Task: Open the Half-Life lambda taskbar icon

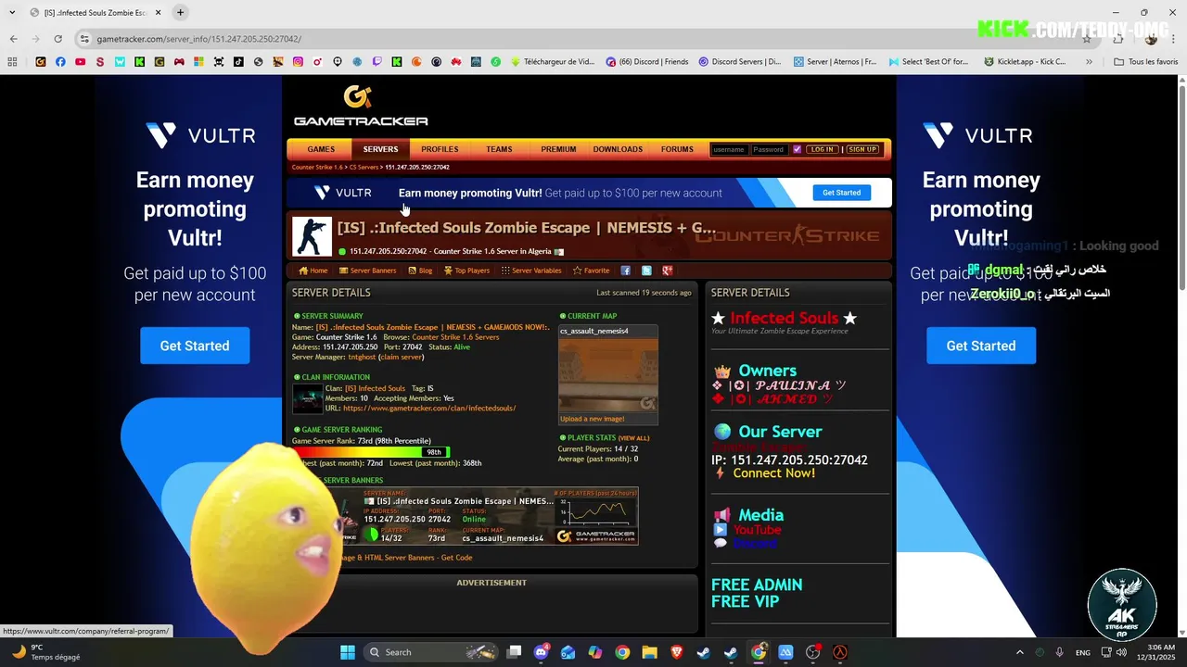Action: coord(840,652)
